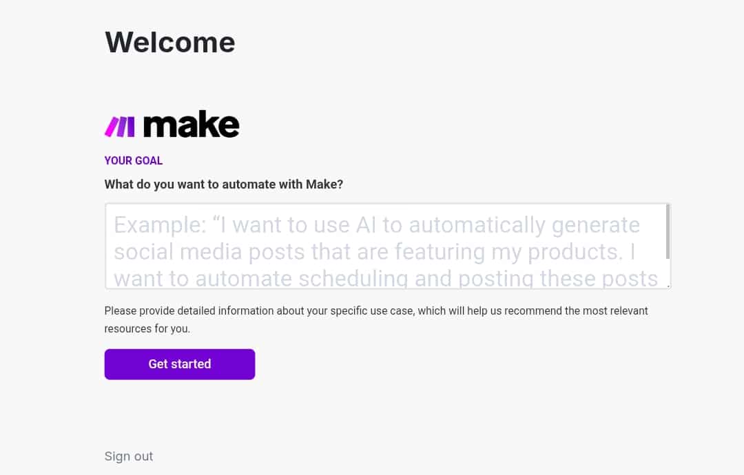Viewport: 744px width, 475px height.
Task: Click the word 'Make?' in the question
Action: click(x=324, y=184)
